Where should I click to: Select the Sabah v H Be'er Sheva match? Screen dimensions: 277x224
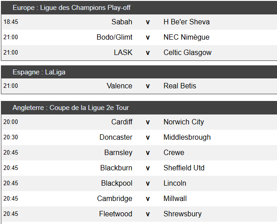point(139,22)
